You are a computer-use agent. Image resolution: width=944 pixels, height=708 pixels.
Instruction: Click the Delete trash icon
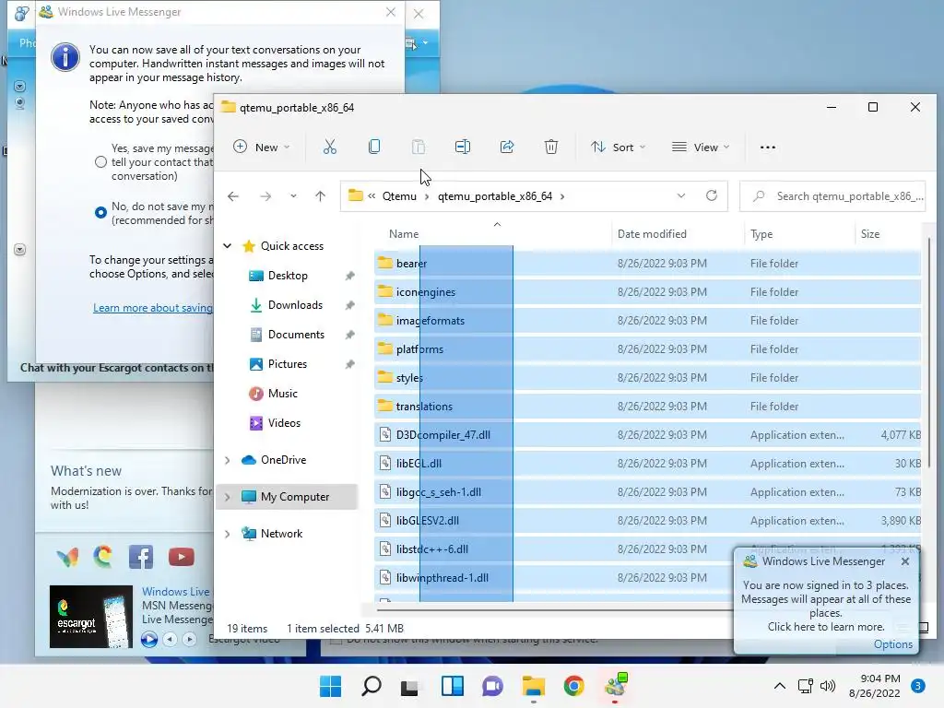click(x=551, y=147)
